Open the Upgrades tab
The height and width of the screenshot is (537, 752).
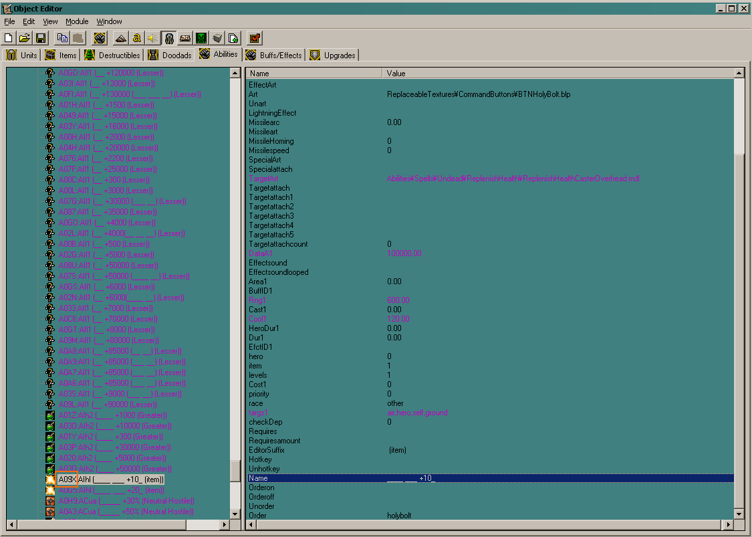pyautogui.click(x=333, y=56)
